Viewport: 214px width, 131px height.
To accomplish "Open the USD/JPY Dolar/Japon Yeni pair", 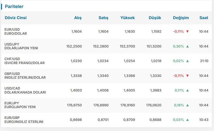I will (21, 46).
